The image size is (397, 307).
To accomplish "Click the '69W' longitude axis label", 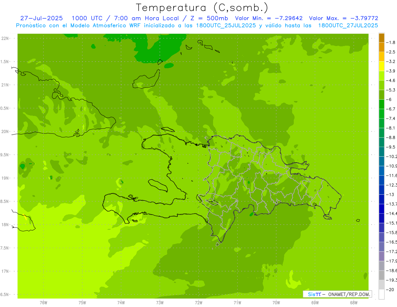I will point(315,303).
